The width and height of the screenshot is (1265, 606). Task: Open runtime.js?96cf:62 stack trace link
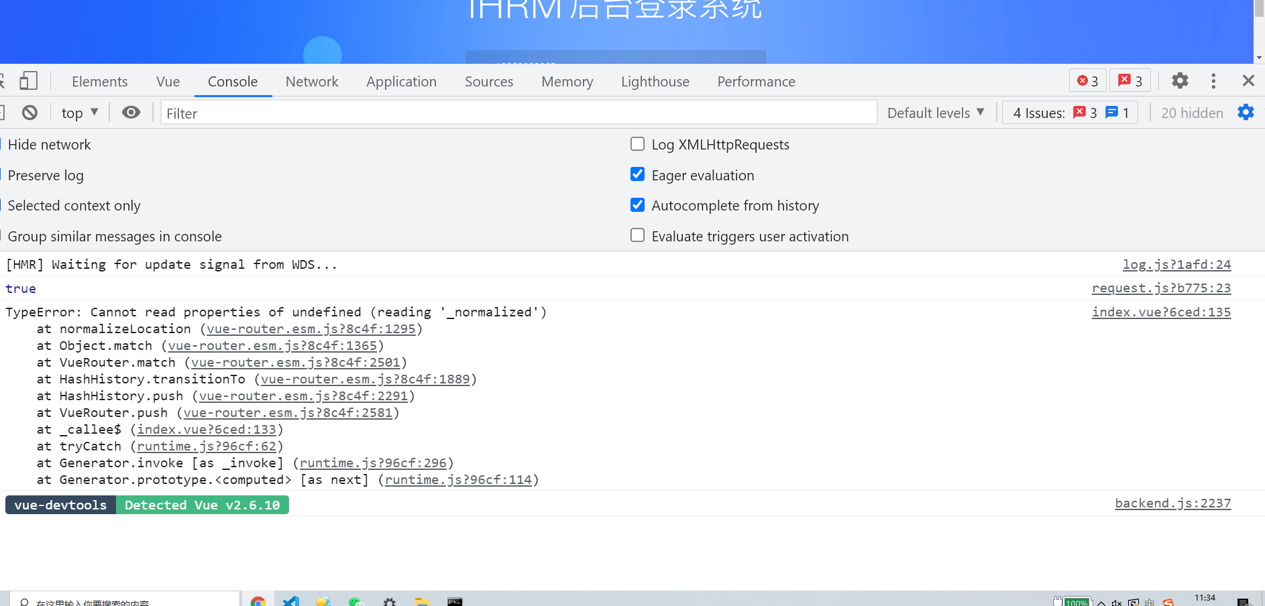tap(207, 446)
